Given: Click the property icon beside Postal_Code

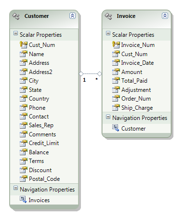Looking at the screenshot, I should (24, 178).
